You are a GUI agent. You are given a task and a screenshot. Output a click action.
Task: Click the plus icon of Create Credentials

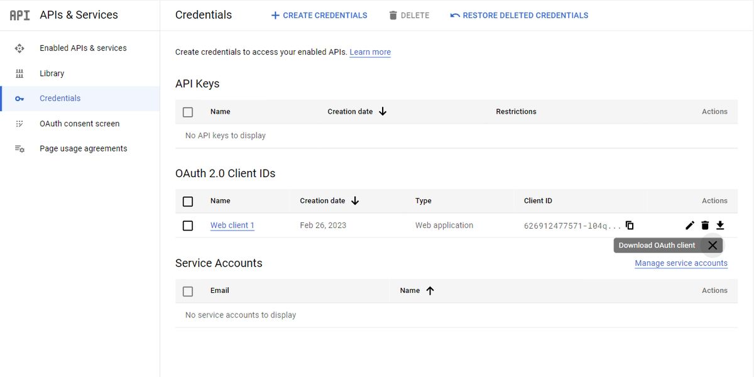(x=275, y=15)
